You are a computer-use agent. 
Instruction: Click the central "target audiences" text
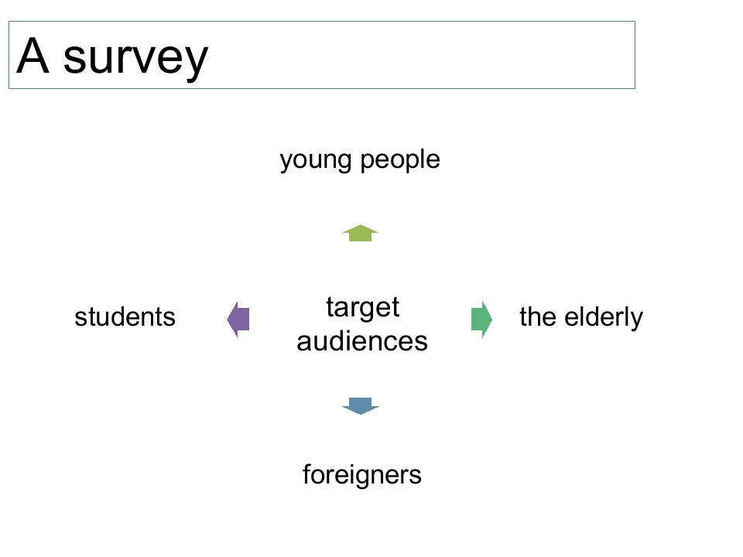tap(362, 324)
